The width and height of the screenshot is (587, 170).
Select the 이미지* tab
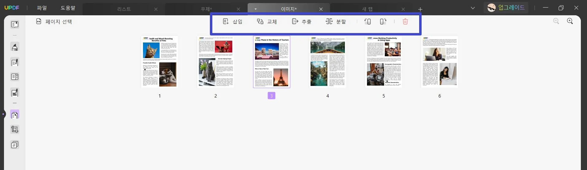click(289, 9)
